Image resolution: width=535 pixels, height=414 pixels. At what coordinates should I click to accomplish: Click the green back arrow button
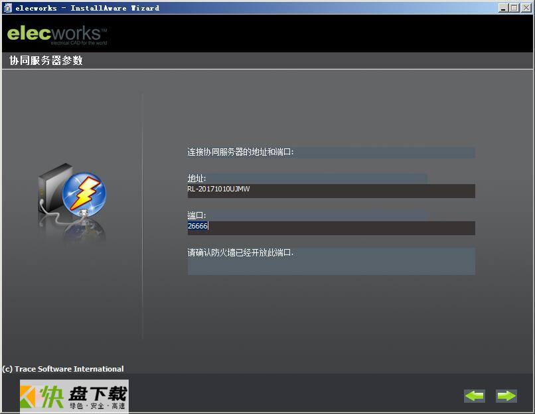475,395
